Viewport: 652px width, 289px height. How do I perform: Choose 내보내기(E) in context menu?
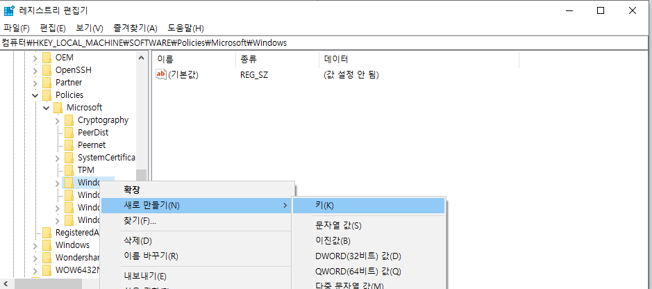click(x=198, y=276)
